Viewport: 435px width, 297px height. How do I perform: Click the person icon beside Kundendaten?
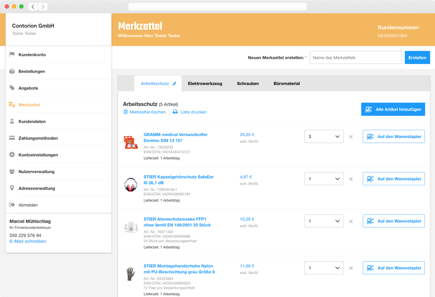[x=12, y=121]
